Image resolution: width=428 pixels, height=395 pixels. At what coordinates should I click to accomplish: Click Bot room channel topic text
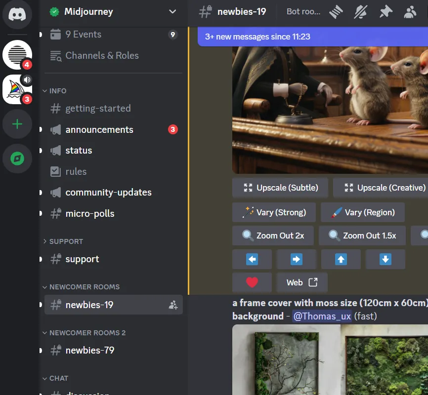(x=303, y=12)
